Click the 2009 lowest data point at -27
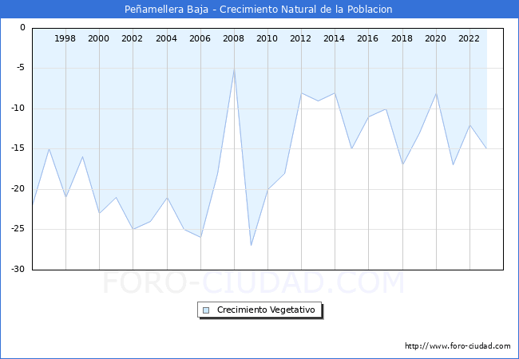This screenshot has height=359, width=519. click(251, 245)
